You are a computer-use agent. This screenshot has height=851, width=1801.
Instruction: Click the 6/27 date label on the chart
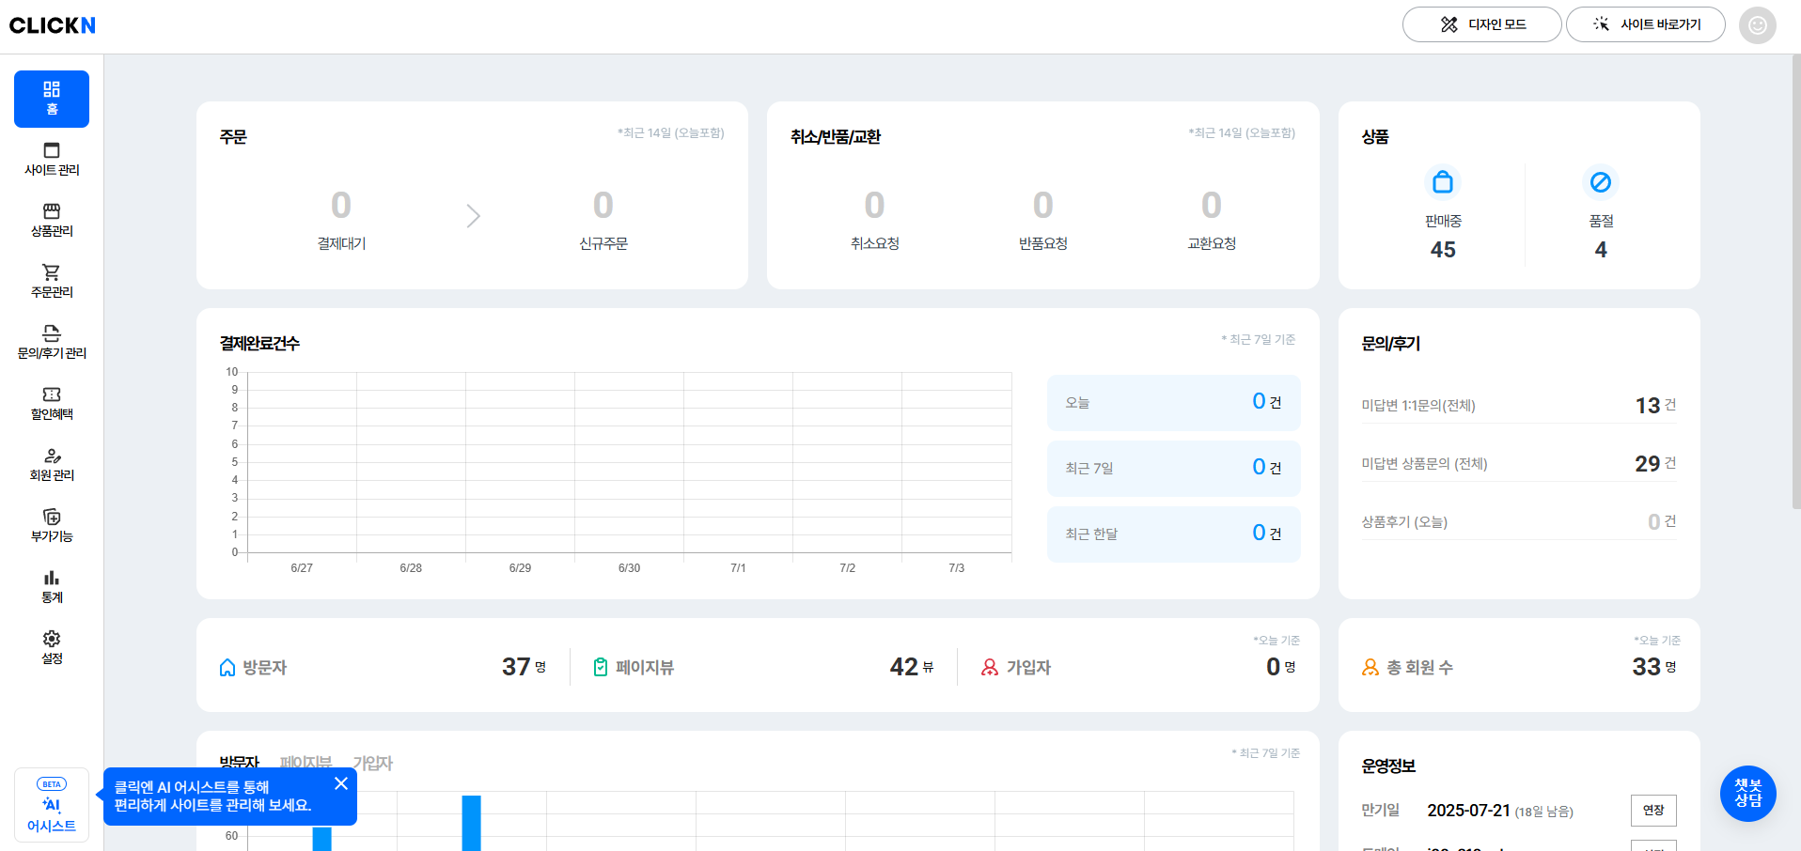302,568
